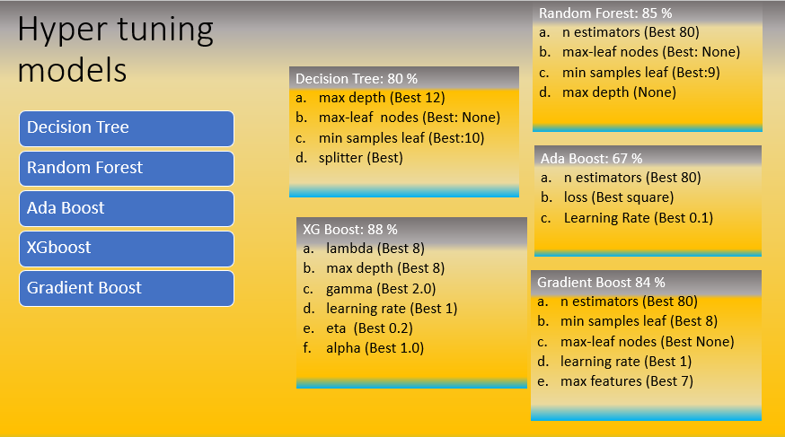This screenshot has height=437, width=785.
Task: Select 'max-leaf nodes (Best: None)' in Random Forest box
Action: tap(651, 52)
